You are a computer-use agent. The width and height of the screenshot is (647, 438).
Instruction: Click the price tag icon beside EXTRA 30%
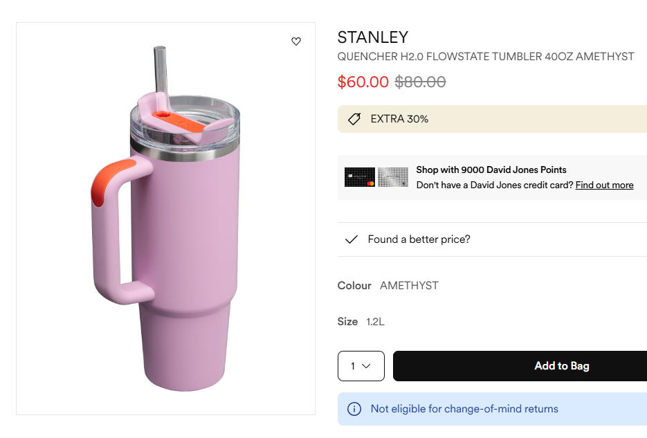(x=354, y=119)
